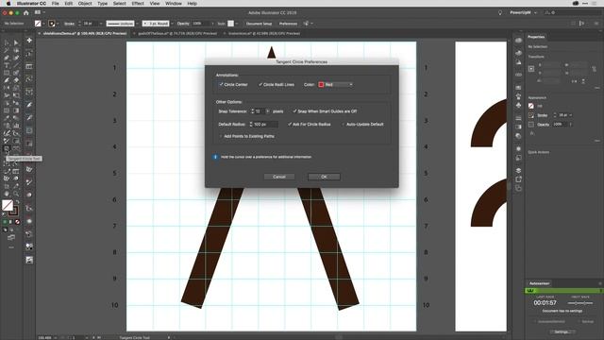Select the Zoom tool magnifier
The width and height of the screenshot is (604, 340).
pos(16,194)
